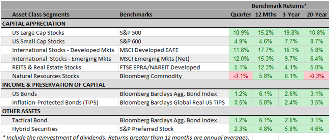Select S&P 500 12 Mths return 15.2%
Viewport: 329px width, 140px height.
(x=266, y=33)
